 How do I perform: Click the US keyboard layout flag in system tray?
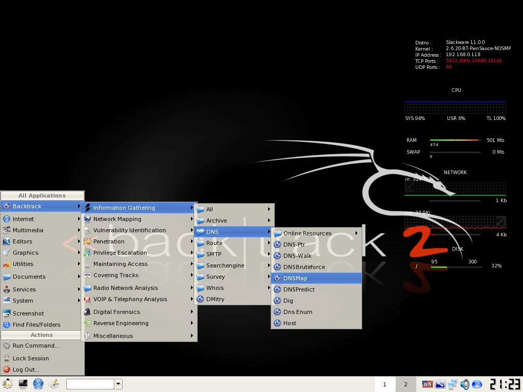coord(427,384)
